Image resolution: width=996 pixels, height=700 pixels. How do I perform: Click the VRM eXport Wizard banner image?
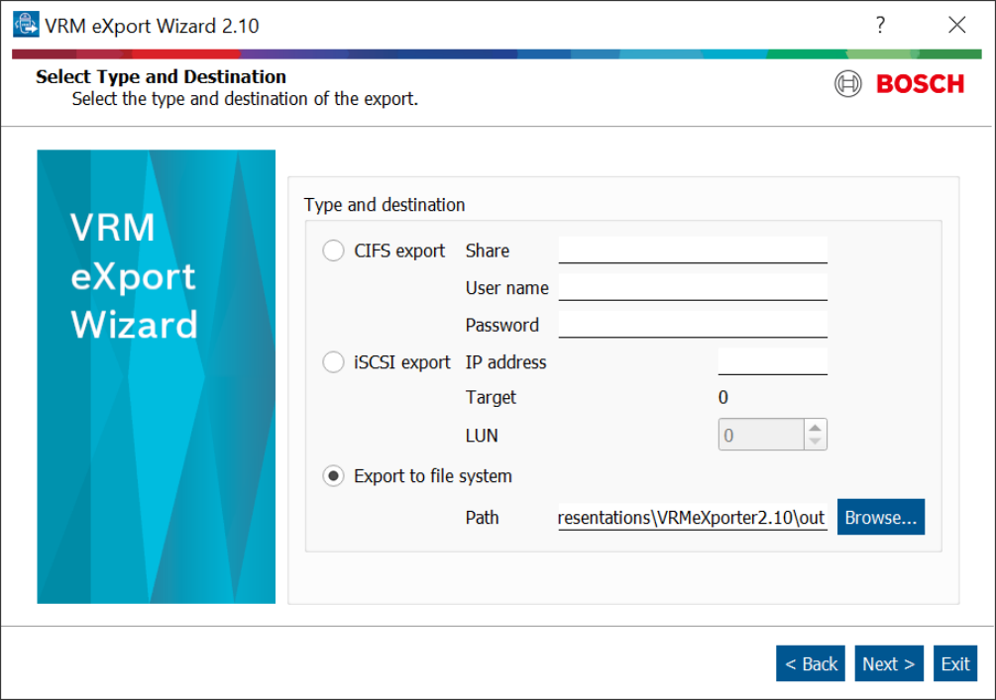click(156, 376)
